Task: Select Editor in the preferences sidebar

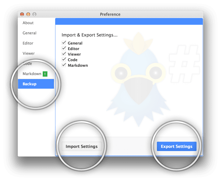Action: 28,43
